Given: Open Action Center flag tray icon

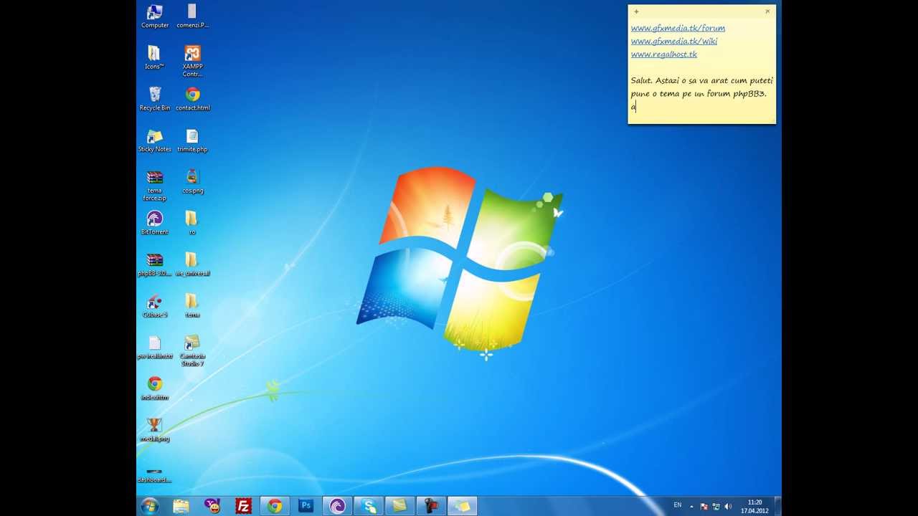Looking at the screenshot, I should pos(704,507).
